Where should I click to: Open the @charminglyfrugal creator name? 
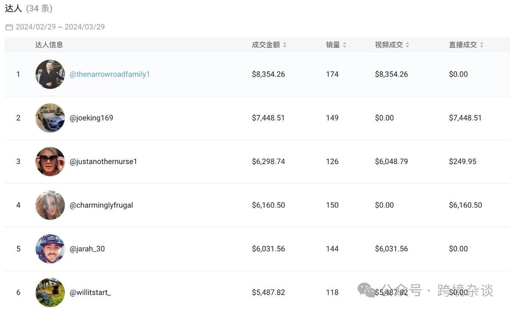pos(101,205)
